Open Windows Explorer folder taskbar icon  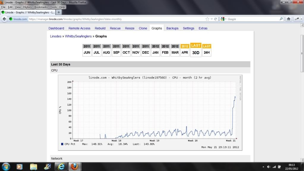pyautogui.click(x=33, y=167)
